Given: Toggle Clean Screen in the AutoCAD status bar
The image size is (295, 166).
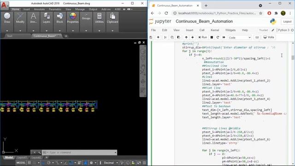Looking at the screenshot, I should pyautogui.click(x=139, y=163).
